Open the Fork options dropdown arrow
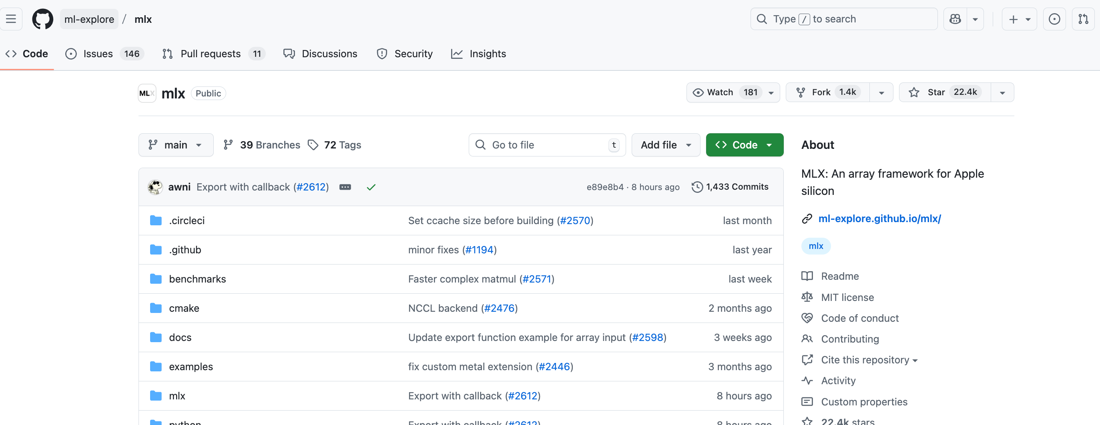The height and width of the screenshot is (425, 1100). (x=881, y=92)
